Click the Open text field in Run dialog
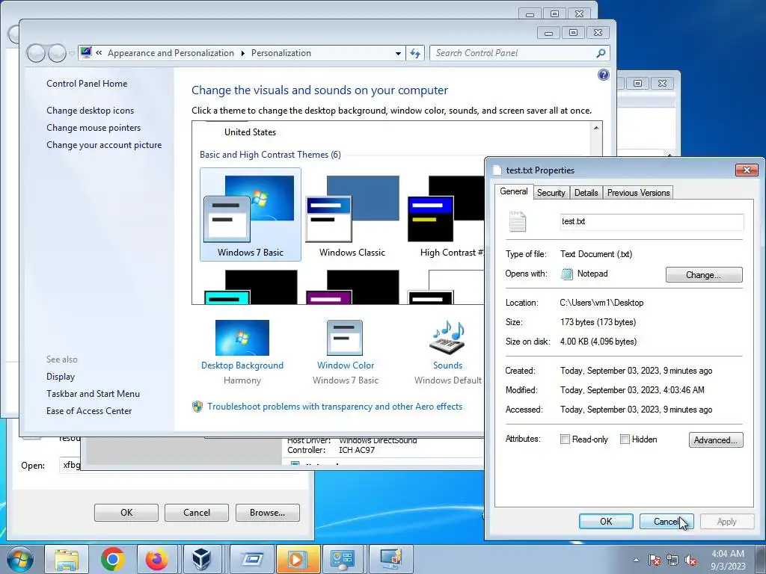The width and height of the screenshot is (766, 574). point(70,465)
